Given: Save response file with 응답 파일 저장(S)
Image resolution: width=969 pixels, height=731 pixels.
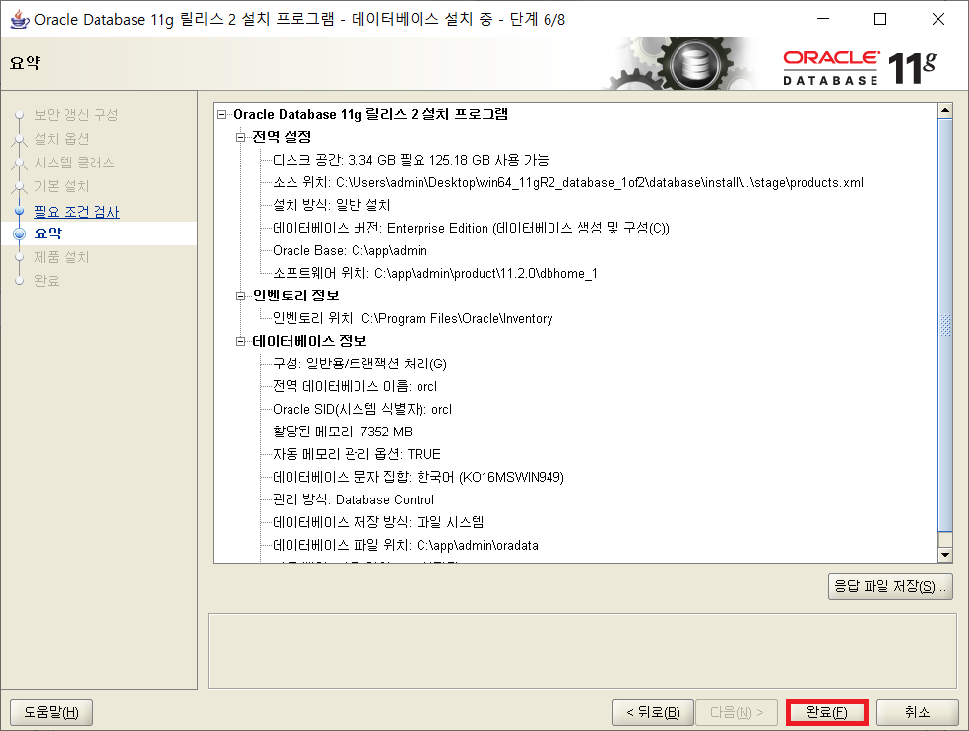Looking at the screenshot, I should [890, 586].
